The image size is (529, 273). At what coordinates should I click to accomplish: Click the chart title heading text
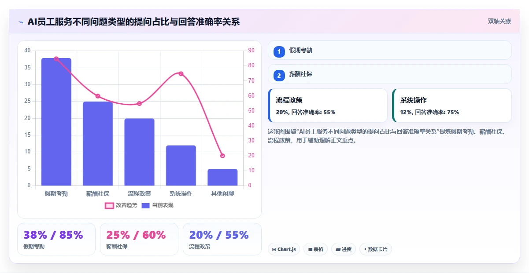coord(133,22)
